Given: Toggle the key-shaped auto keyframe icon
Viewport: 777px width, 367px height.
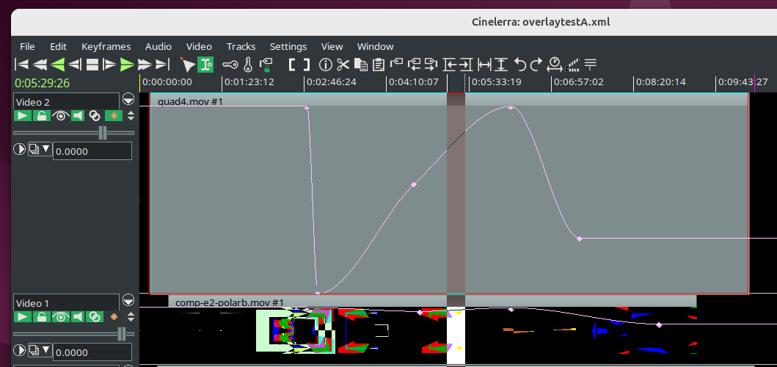Looking at the screenshot, I should click(x=230, y=65).
